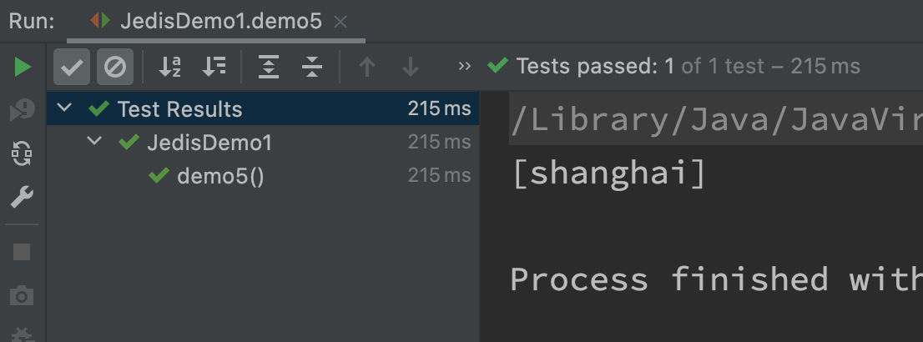Close the JedisDemo1.demo5 tab
The image size is (923, 342).
340,22
